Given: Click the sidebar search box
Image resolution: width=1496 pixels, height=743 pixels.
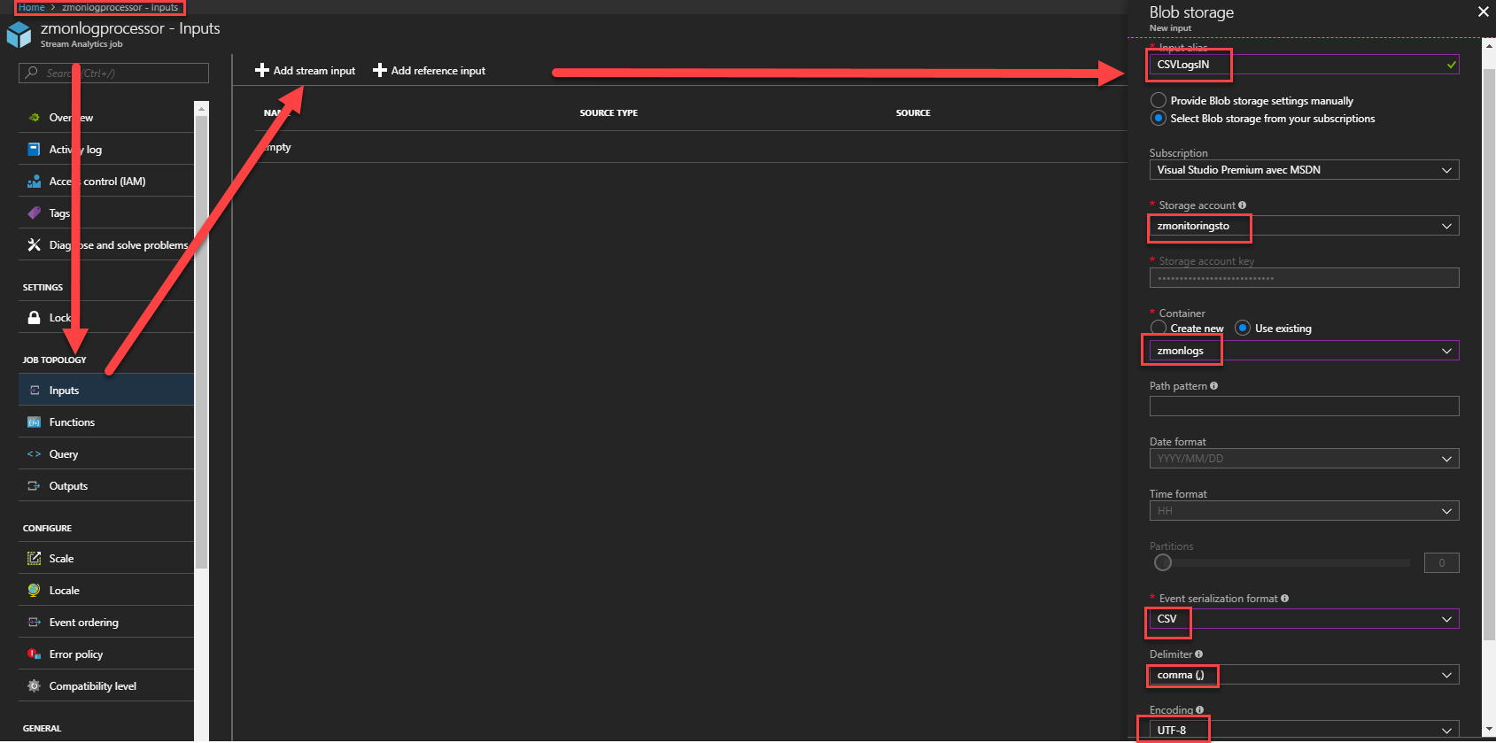Looking at the screenshot, I should pyautogui.click(x=113, y=73).
